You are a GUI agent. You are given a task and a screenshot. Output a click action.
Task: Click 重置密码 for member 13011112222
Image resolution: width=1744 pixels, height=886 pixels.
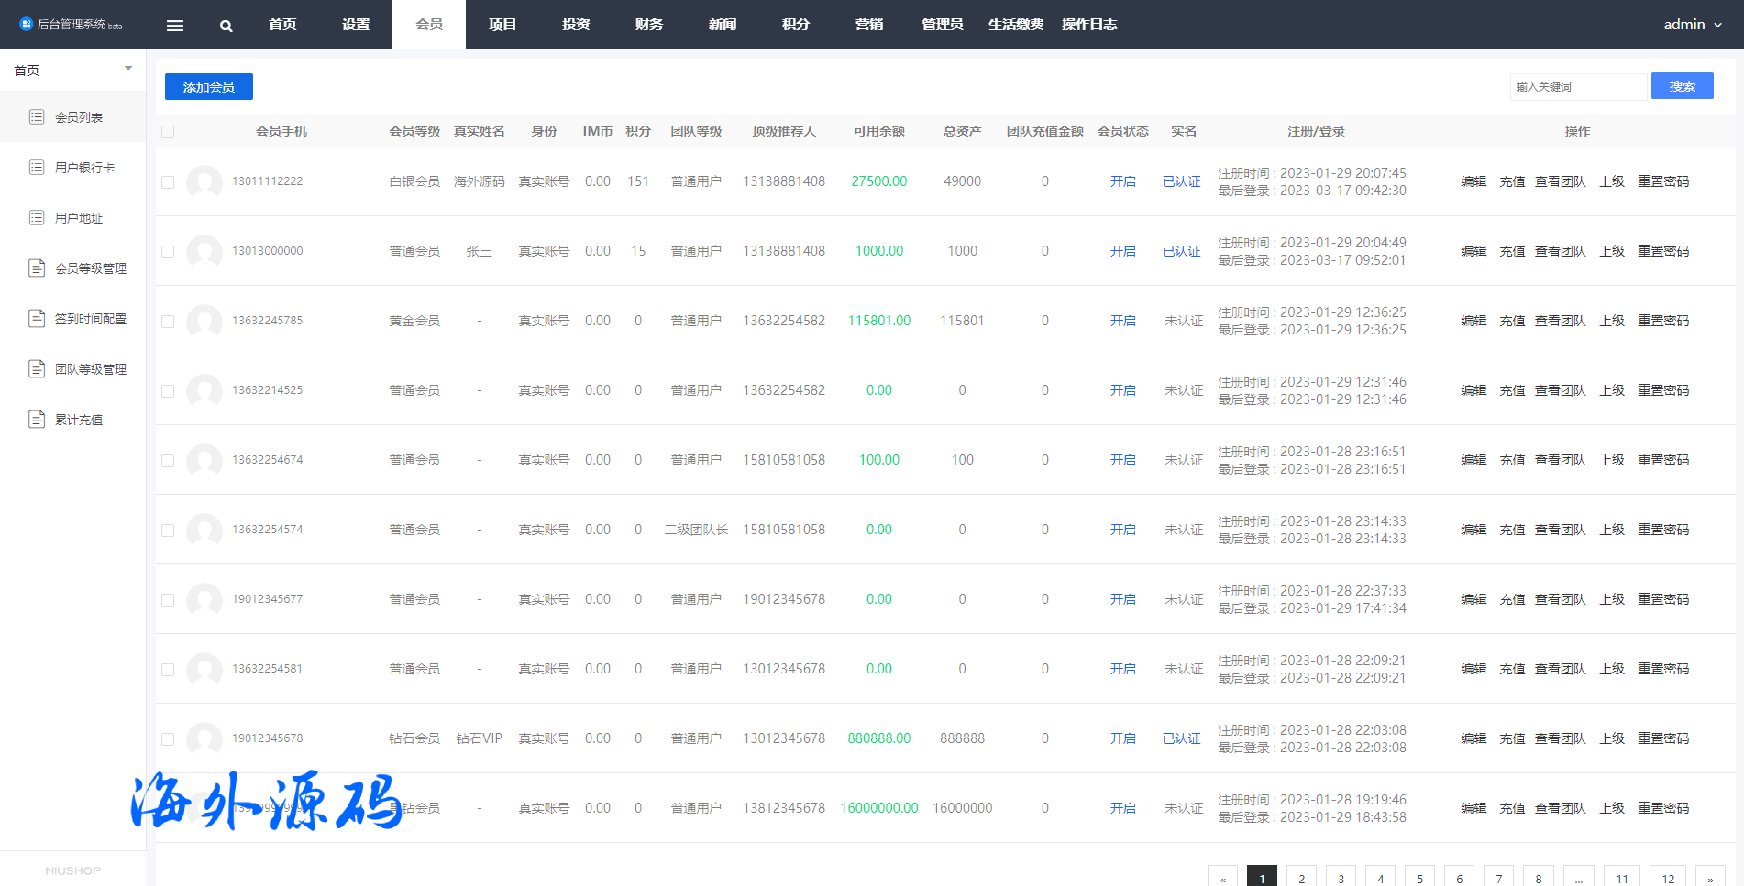pyautogui.click(x=1663, y=181)
